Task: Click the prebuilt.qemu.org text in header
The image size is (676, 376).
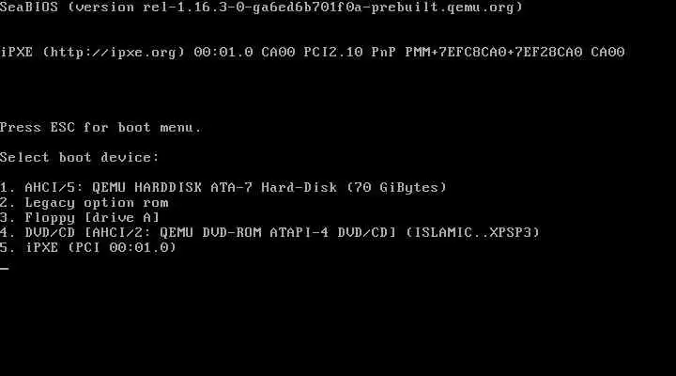Action: [x=443, y=8]
